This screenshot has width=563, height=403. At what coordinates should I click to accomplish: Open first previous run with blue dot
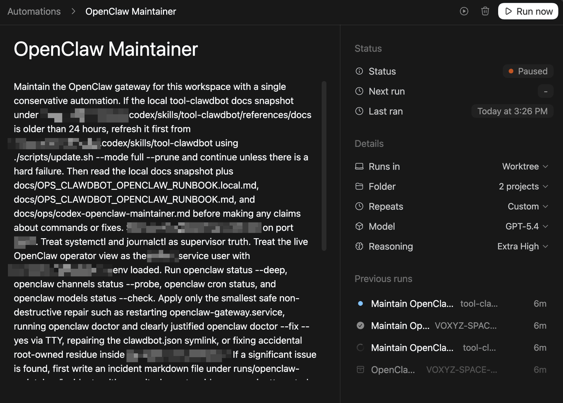(452, 304)
